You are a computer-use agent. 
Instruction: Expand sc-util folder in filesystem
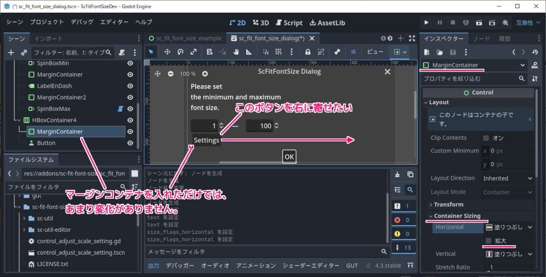tap(24, 219)
